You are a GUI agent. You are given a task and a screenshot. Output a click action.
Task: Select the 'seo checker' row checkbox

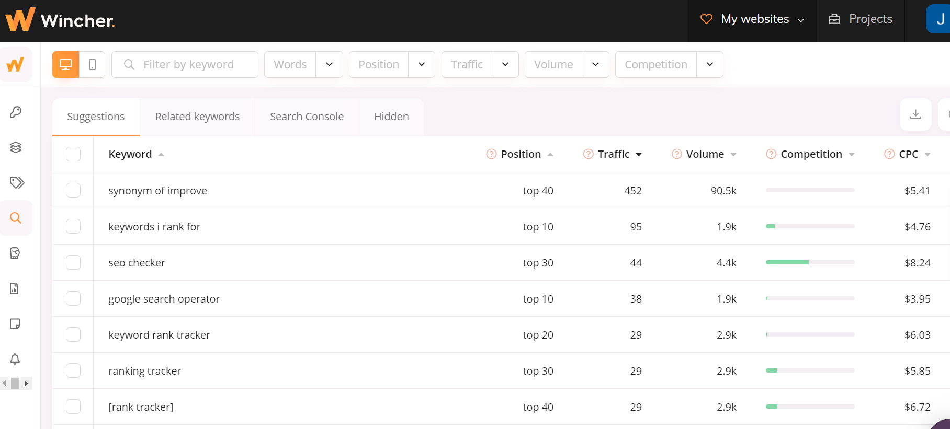click(x=73, y=262)
